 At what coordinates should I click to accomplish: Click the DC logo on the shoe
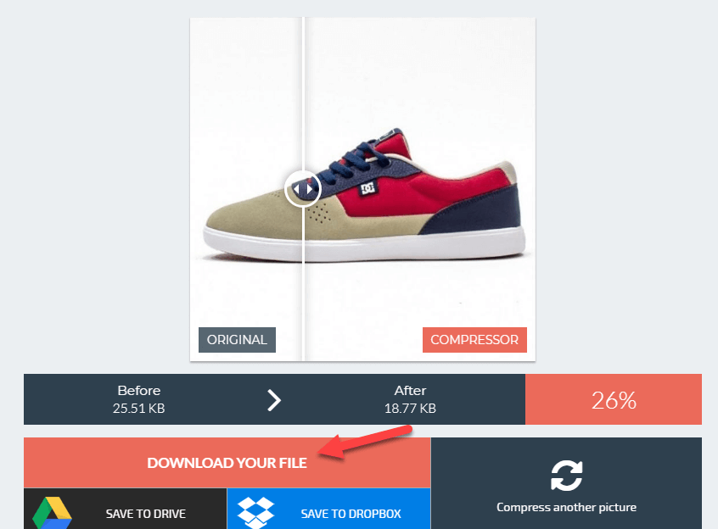pyautogui.click(x=367, y=188)
